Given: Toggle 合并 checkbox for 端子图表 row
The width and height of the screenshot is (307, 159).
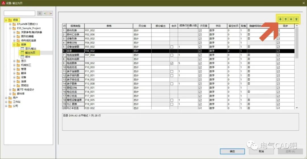Looking at the screenshot, I should click(x=172, y=84).
